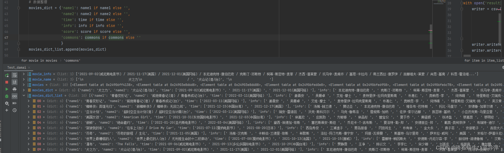Attach debugger using the green bug icon
The height and width of the screenshot is (153, 504).
click(x=7, y=96)
